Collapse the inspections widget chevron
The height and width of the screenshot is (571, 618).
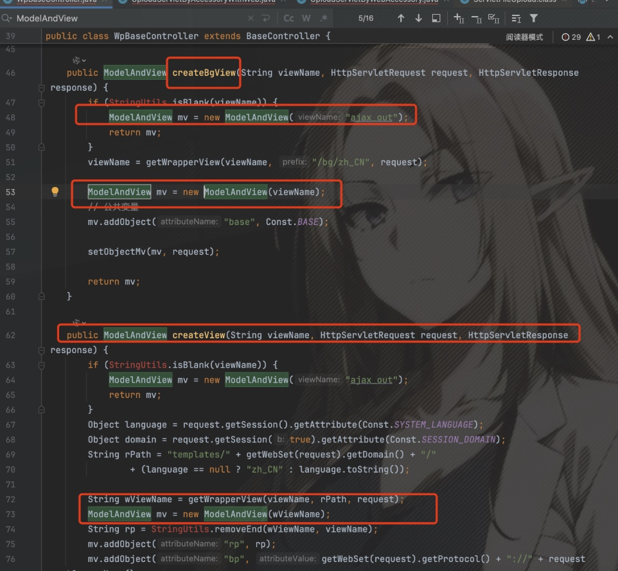point(610,37)
